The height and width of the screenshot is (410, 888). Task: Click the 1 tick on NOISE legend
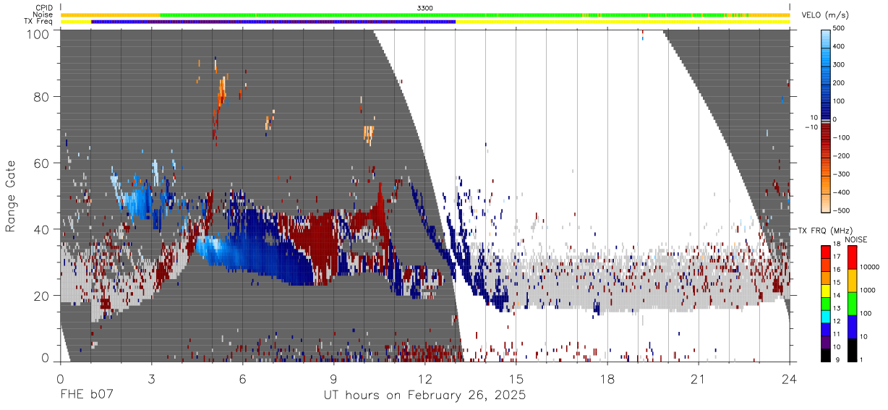coord(863,359)
